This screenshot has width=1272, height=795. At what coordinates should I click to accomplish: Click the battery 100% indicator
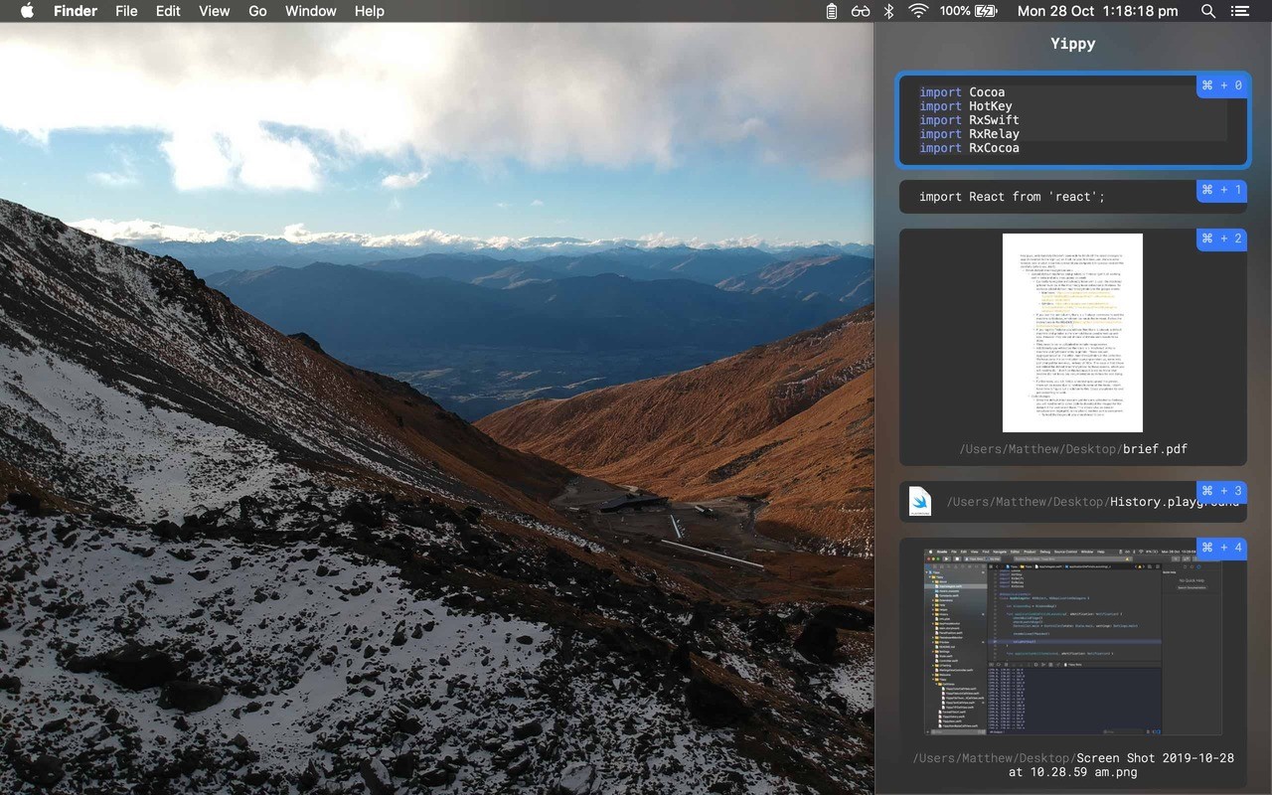click(968, 11)
